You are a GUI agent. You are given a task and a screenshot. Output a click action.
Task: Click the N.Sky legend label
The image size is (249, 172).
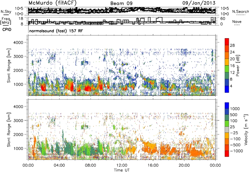click(x=6, y=11)
